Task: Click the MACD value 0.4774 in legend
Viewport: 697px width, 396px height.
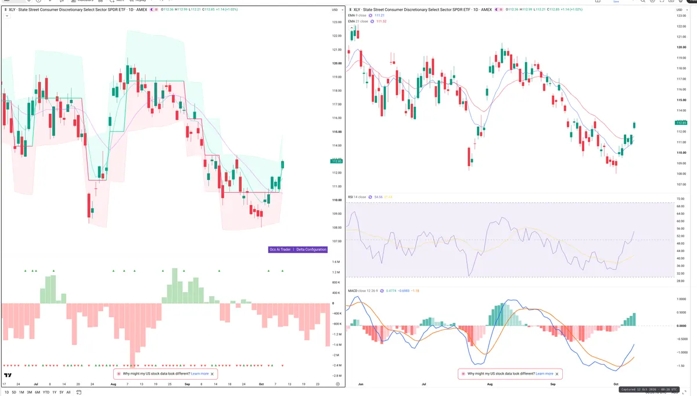Action: point(391,291)
